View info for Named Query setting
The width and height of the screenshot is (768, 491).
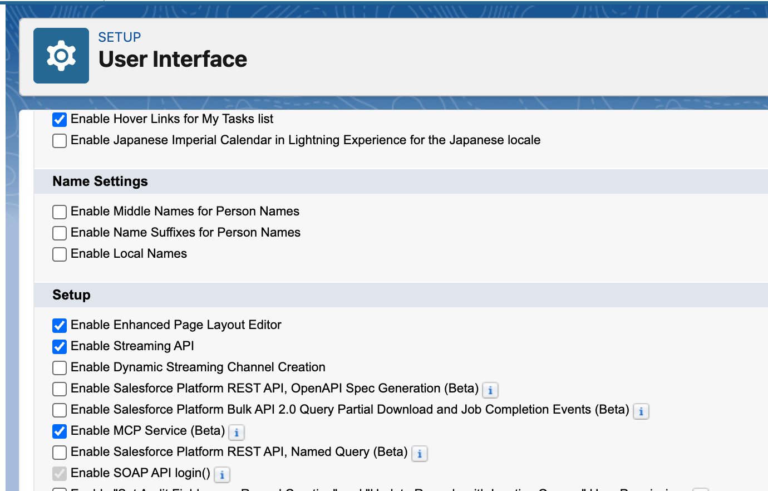[x=419, y=454]
